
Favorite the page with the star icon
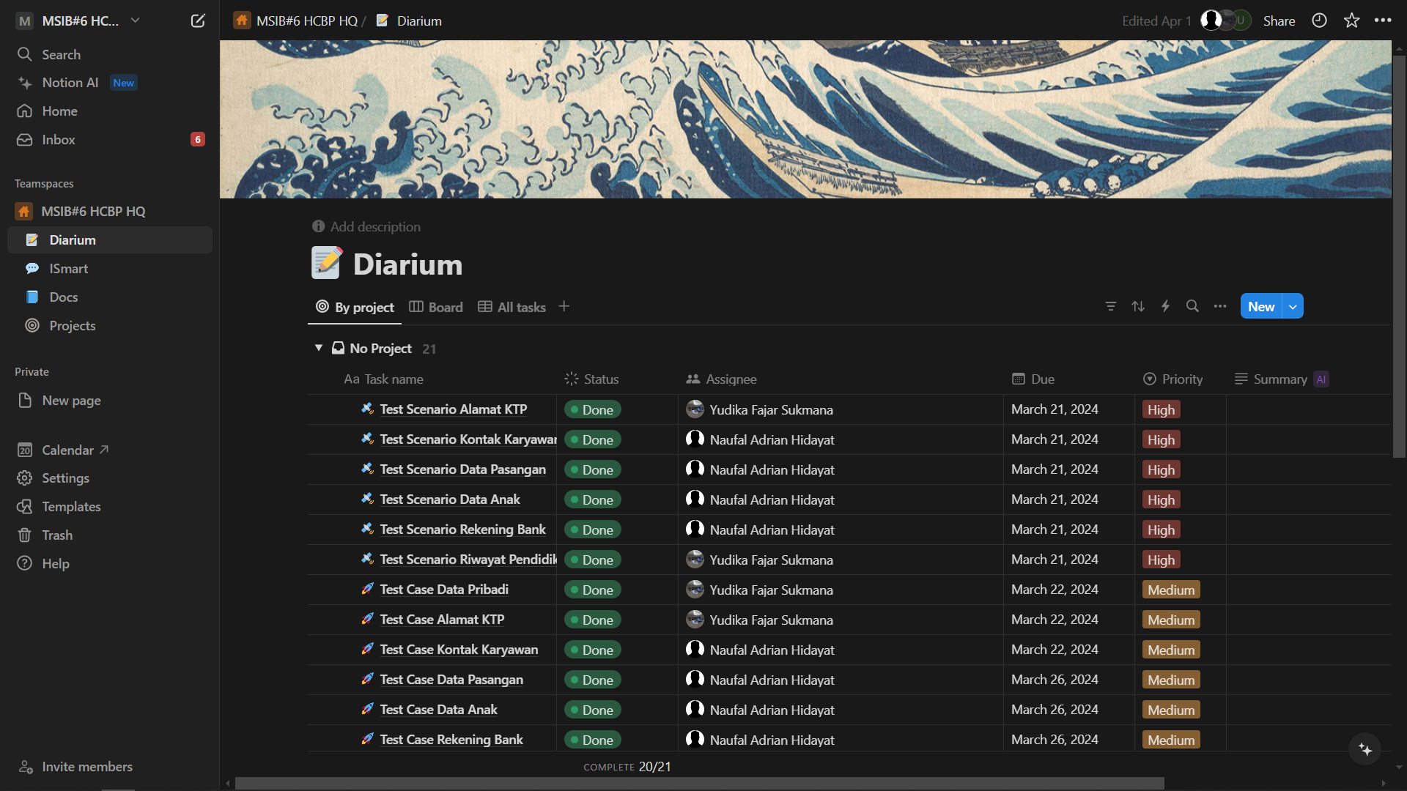click(x=1351, y=21)
